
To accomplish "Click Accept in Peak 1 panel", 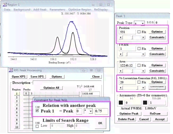I will [x=160, y=119].
